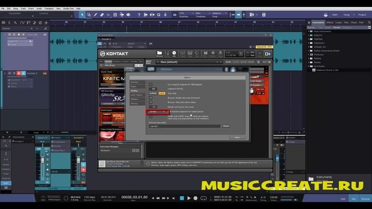Screen dimensions: 372x209
Task: Show automation icon above track list
Action: [x=22, y=23]
